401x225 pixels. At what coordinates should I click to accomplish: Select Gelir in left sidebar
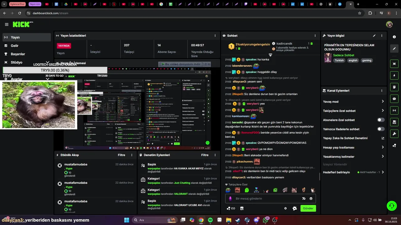(27, 46)
